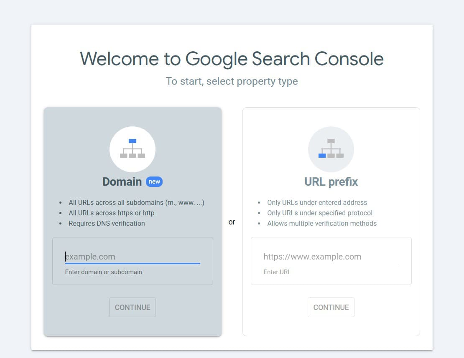Click the URL prefix sitemap icon

[x=331, y=149]
